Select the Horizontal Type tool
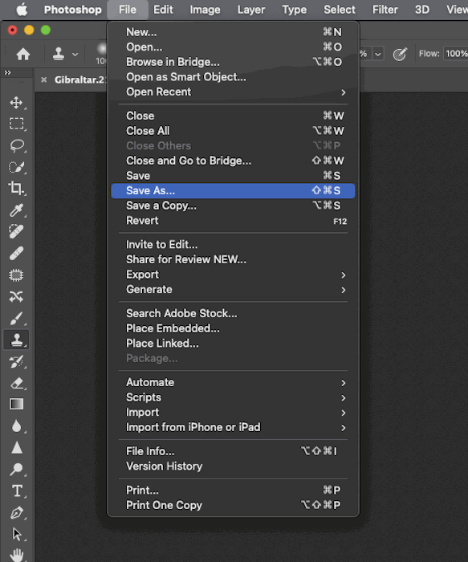Viewport: 468px width, 562px height. point(16,491)
